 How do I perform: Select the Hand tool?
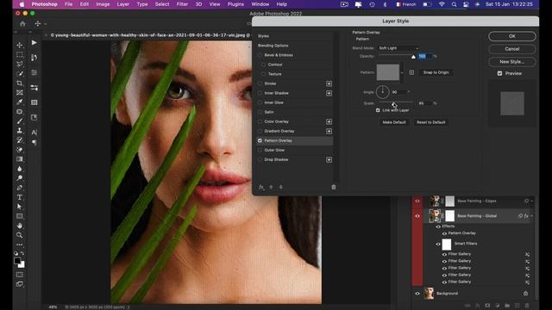tap(19, 226)
